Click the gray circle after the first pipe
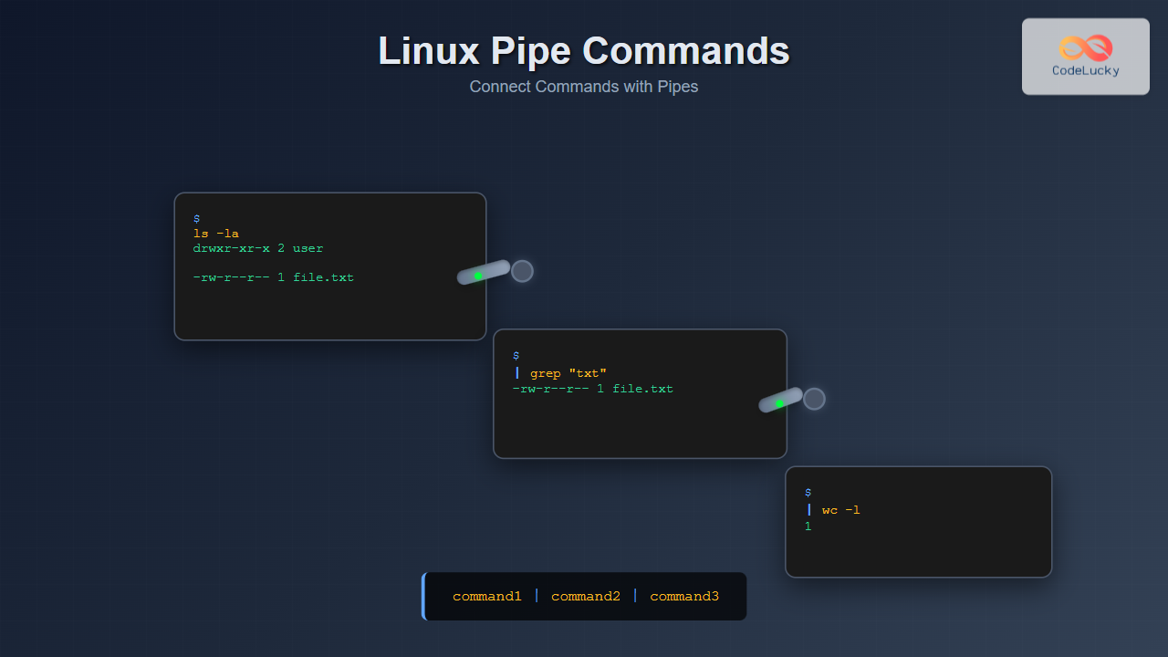 click(522, 271)
